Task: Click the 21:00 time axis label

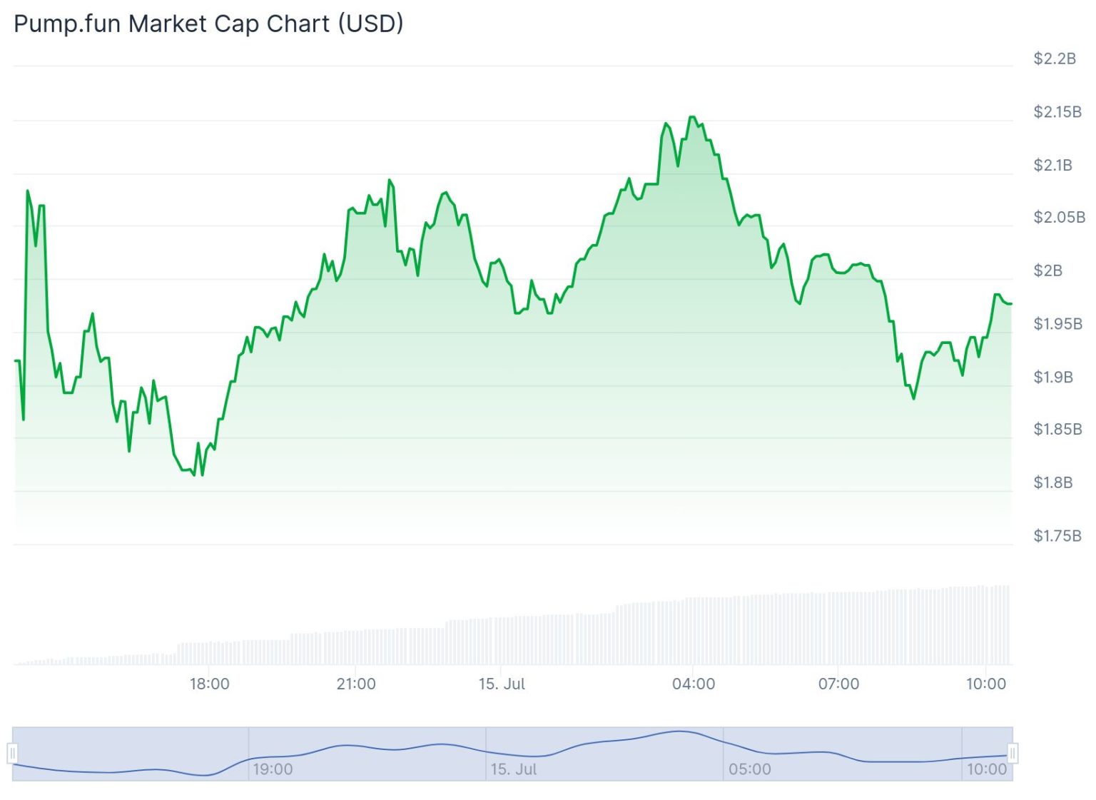Action: (x=357, y=684)
